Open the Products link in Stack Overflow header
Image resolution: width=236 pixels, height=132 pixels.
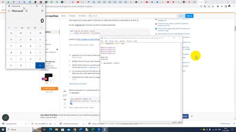coord(72,16)
